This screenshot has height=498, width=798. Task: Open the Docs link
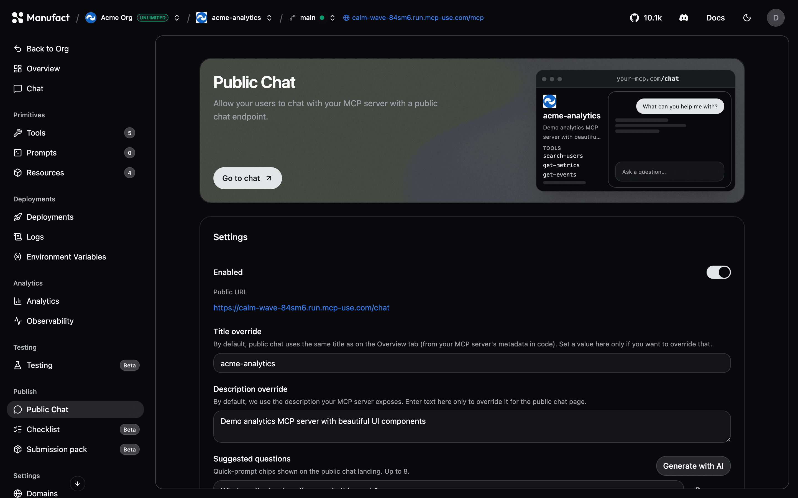point(715,18)
